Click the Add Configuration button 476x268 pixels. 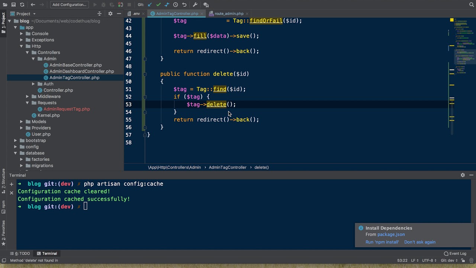click(x=69, y=5)
